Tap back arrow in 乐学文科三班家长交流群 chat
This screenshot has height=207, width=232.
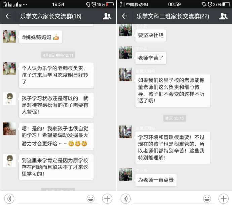[x=125, y=16]
